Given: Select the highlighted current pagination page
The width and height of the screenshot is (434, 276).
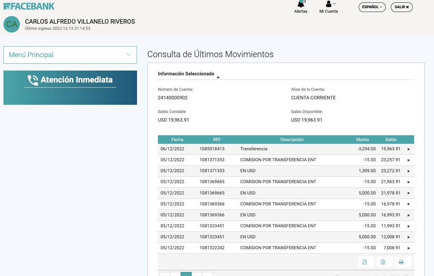Looking at the screenshot, I should click(x=186, y=274).
